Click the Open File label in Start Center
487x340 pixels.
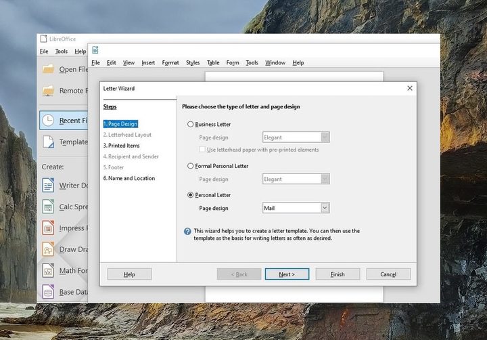[73, 69]
